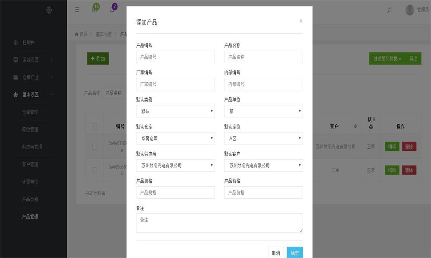Click the hamburger menu icon in header

[77, 10]
